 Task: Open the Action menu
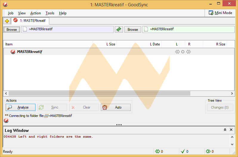(x=35, y=13)
